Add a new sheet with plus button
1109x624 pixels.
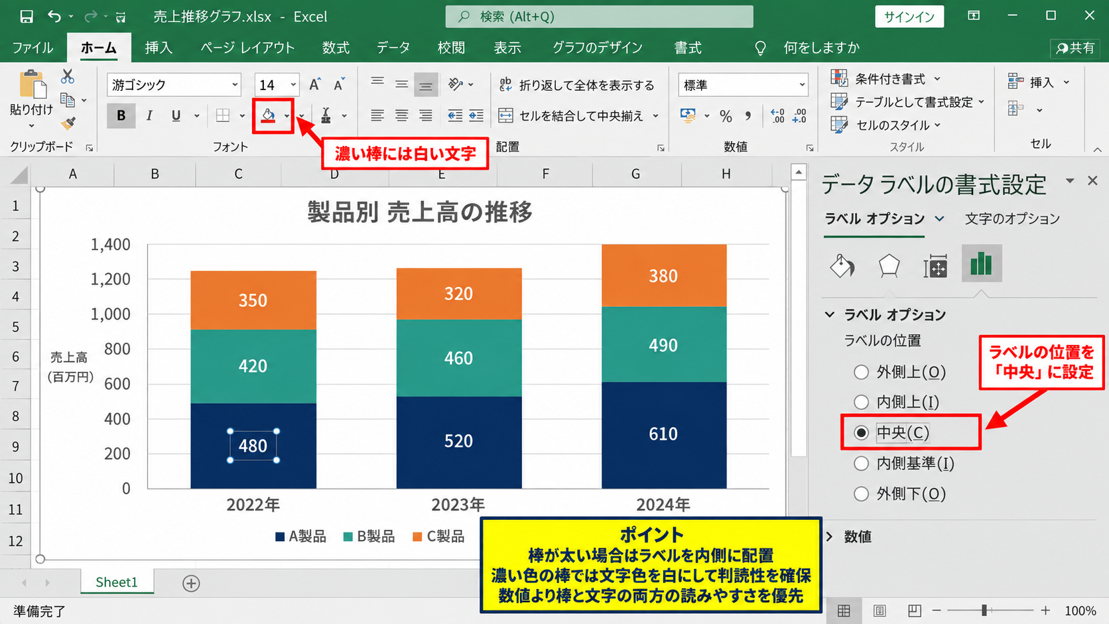pyautogui.click(x=191, y=583)
